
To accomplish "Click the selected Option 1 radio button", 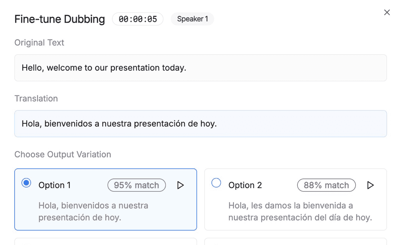I will [26, 182].
